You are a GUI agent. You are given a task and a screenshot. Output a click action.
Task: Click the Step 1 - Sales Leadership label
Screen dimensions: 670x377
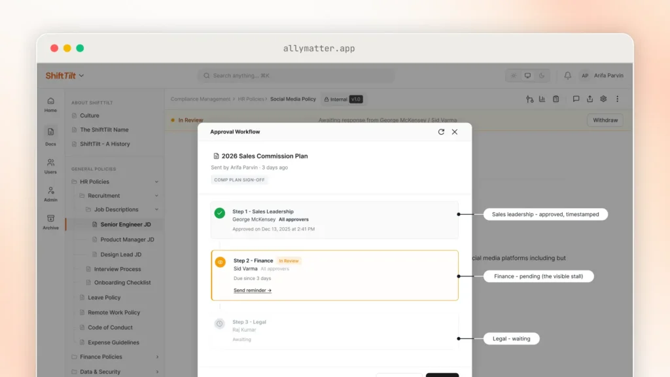(263, 211)
